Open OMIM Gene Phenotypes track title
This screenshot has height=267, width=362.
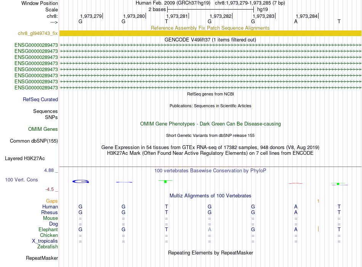tap(210, 124)
